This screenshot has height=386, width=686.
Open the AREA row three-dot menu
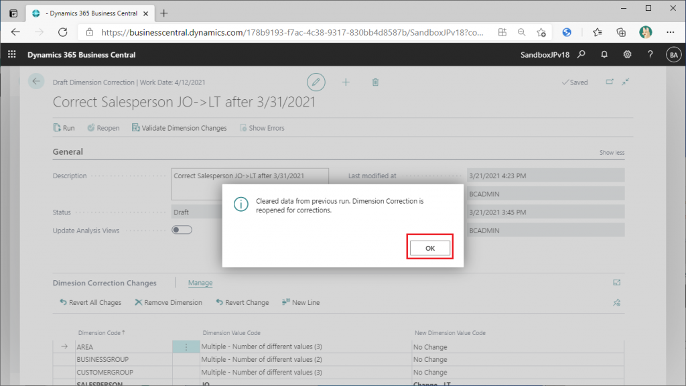click(x=186, y=346)
